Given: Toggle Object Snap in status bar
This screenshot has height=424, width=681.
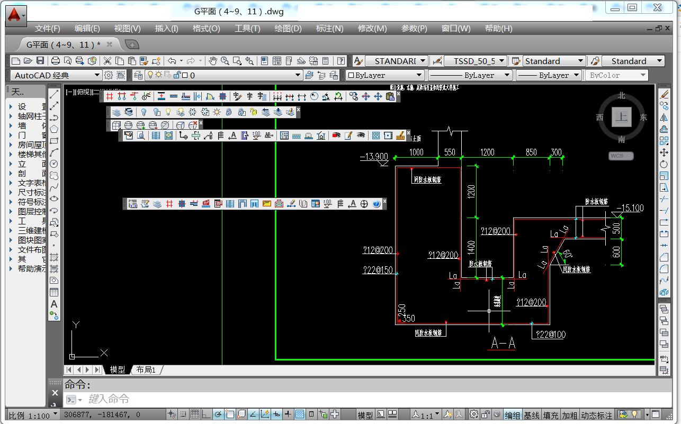Looking at the screenshot, I should click(229, 414).
